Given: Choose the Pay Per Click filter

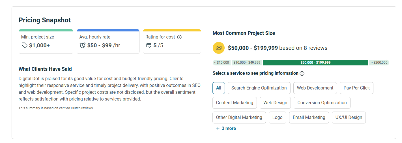Looking at the screenshot, I should [356, 88].
